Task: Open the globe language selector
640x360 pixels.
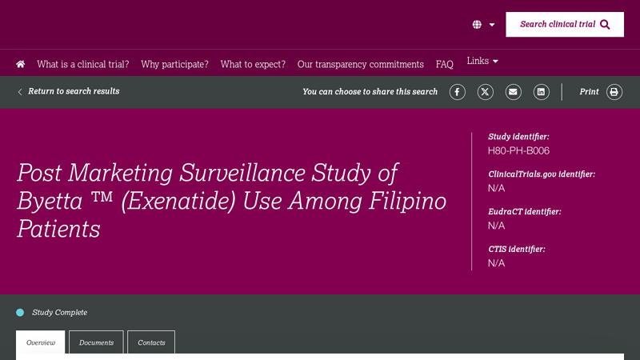Action: pyautogui.click(x=477, y=25)
